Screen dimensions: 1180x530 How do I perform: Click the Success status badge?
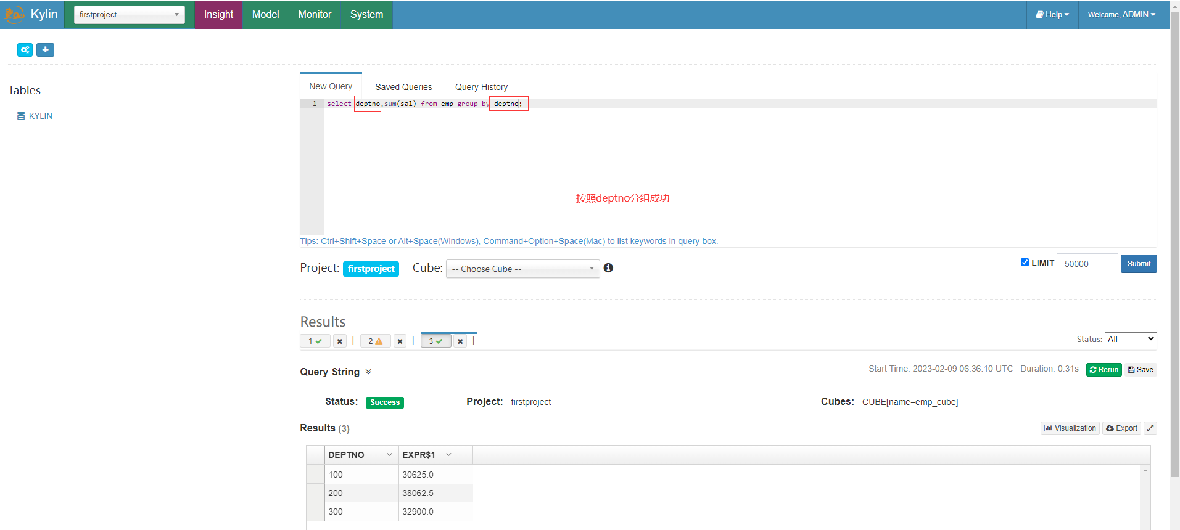(385, 402)
